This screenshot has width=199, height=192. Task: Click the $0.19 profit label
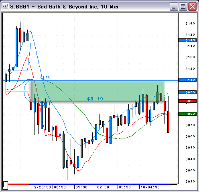tap(95, 99)
